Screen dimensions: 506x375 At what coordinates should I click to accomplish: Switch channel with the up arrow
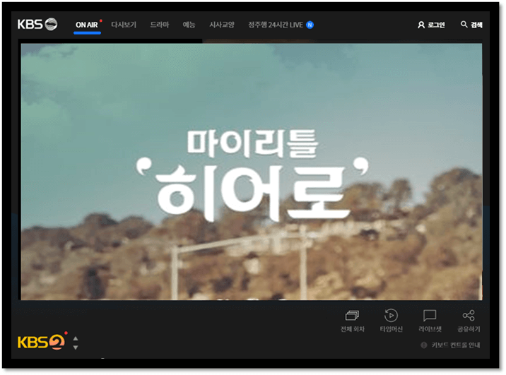(x=76, y=338)
